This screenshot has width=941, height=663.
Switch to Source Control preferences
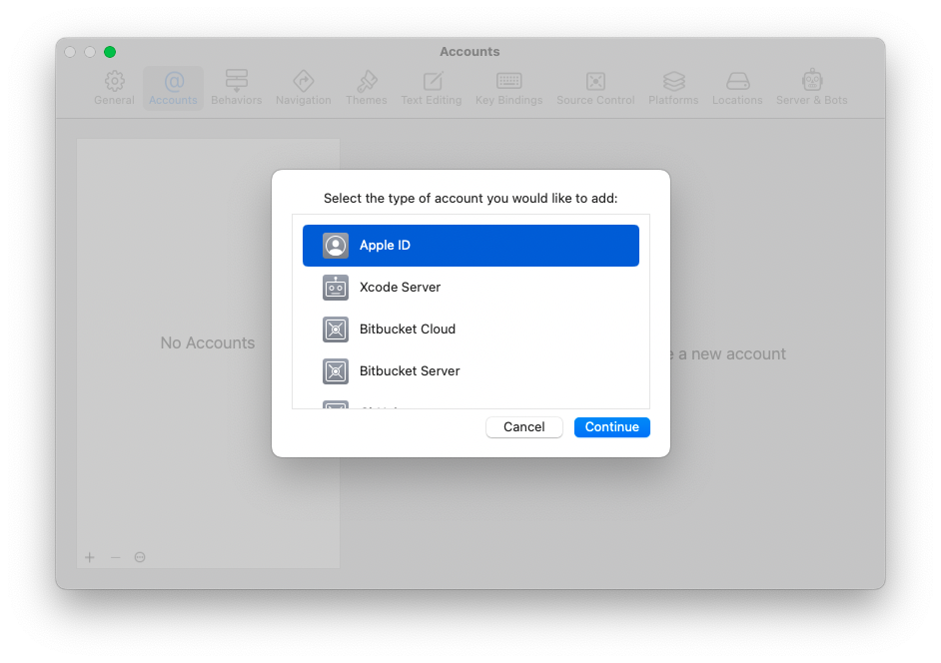pos(595,88)
